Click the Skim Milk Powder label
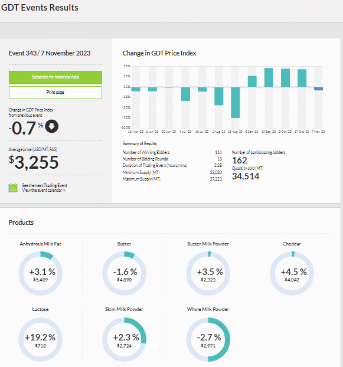343x367 pixels. [x=125, y=309]
